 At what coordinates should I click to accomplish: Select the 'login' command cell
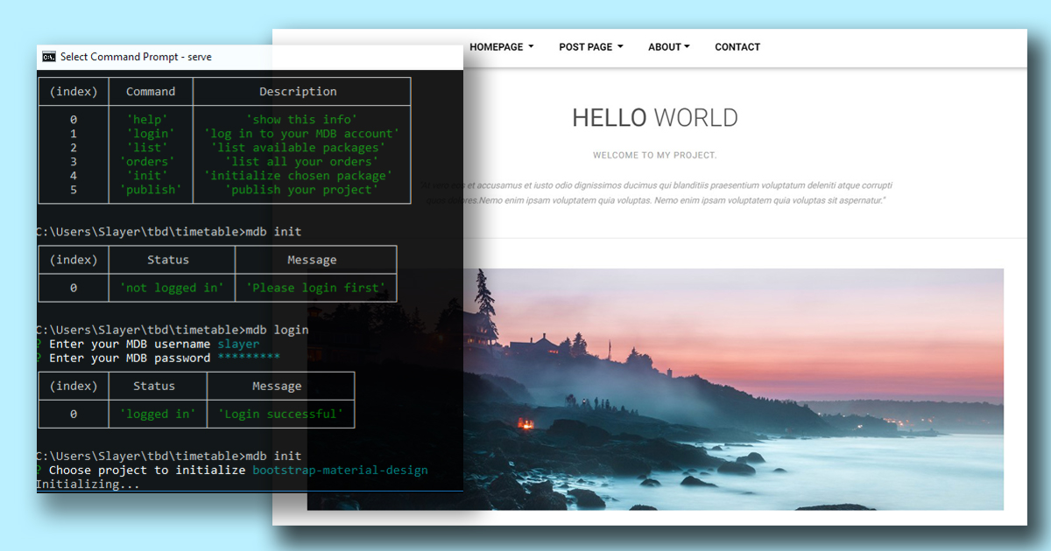coord(151,134)
